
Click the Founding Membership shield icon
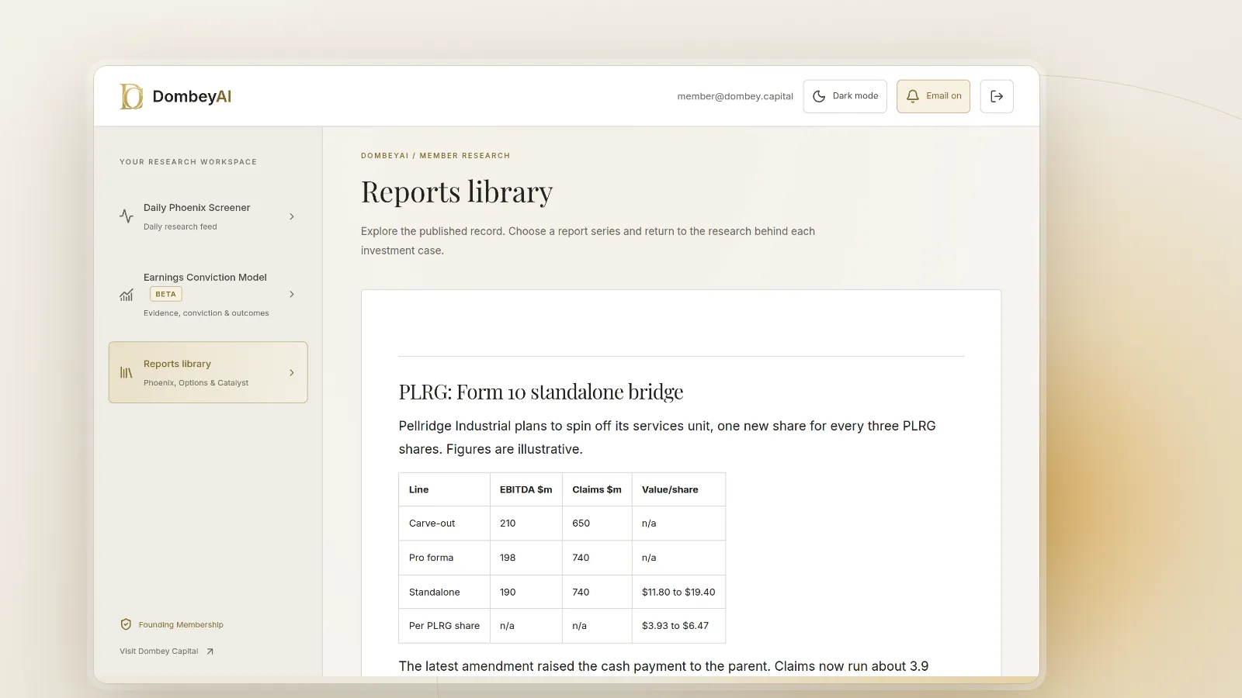[126, 624]
